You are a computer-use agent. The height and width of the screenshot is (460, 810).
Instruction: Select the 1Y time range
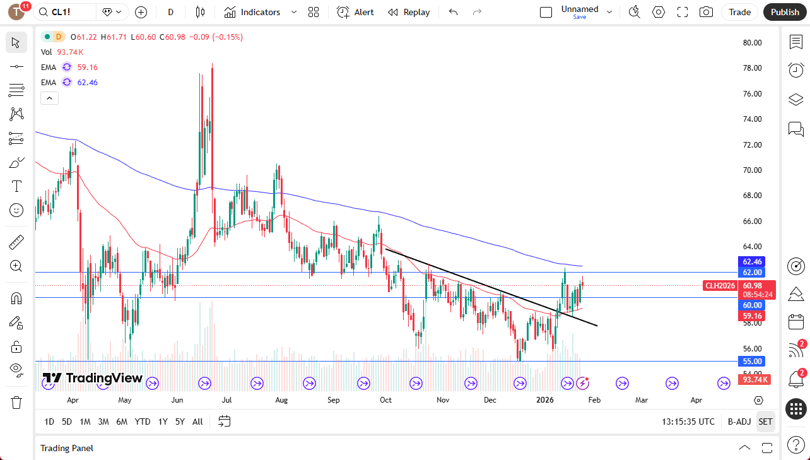pos(163,422)
